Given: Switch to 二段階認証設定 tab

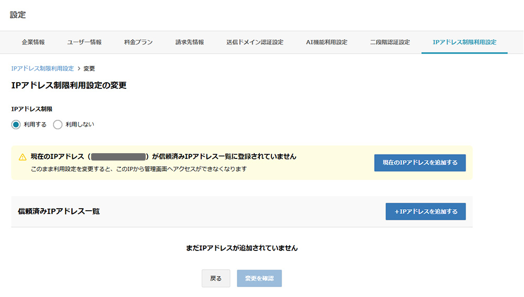Looking at the screenshot, I should (x=390, y=42).
